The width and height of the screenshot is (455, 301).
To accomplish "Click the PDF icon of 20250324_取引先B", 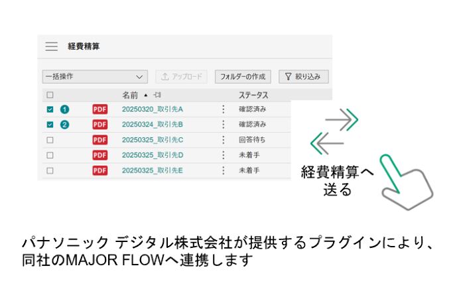I will pos(99,125).
